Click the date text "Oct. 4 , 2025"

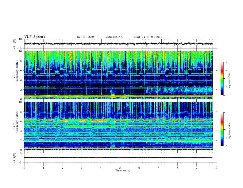click(86, 37)
